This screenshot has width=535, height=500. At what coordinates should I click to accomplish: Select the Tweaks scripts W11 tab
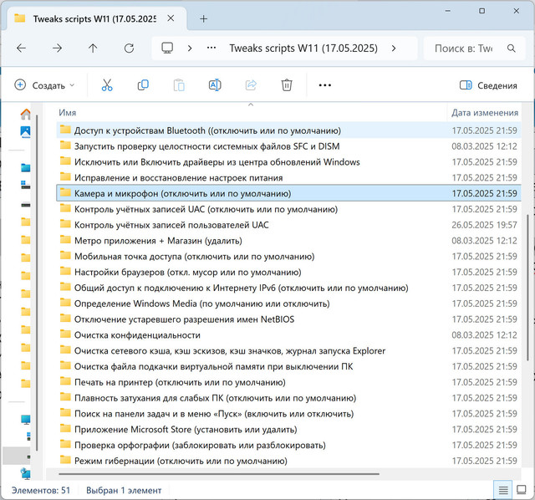pyautogui.click(x=94, y=18)
